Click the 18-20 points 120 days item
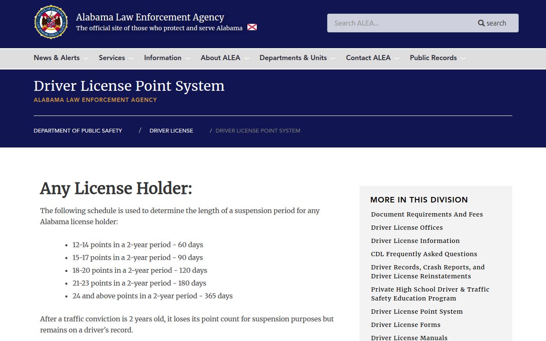546x341 pixels. click(140, 270)
